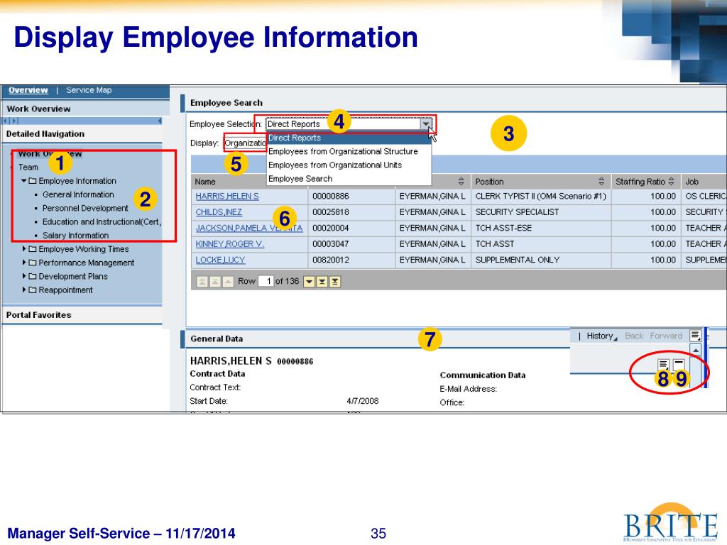Move down one row in the table
727x545 pixels.
[x=309, y=281]
